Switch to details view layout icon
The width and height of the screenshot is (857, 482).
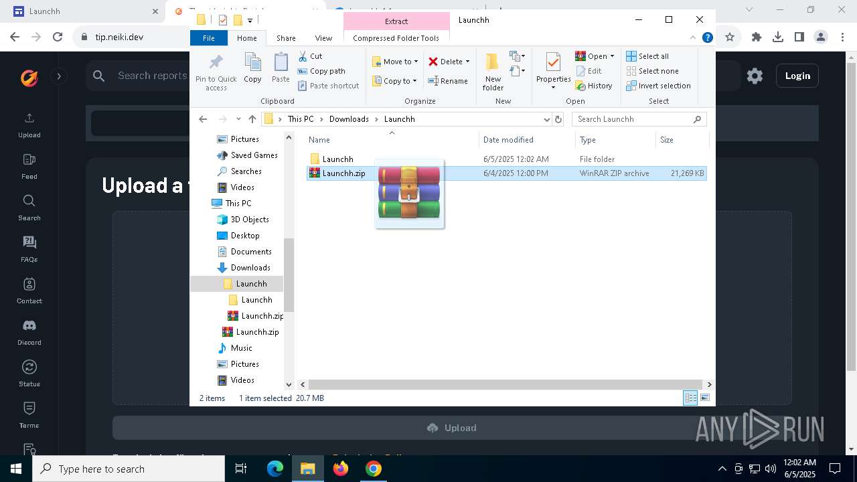[x=690, y=398]
